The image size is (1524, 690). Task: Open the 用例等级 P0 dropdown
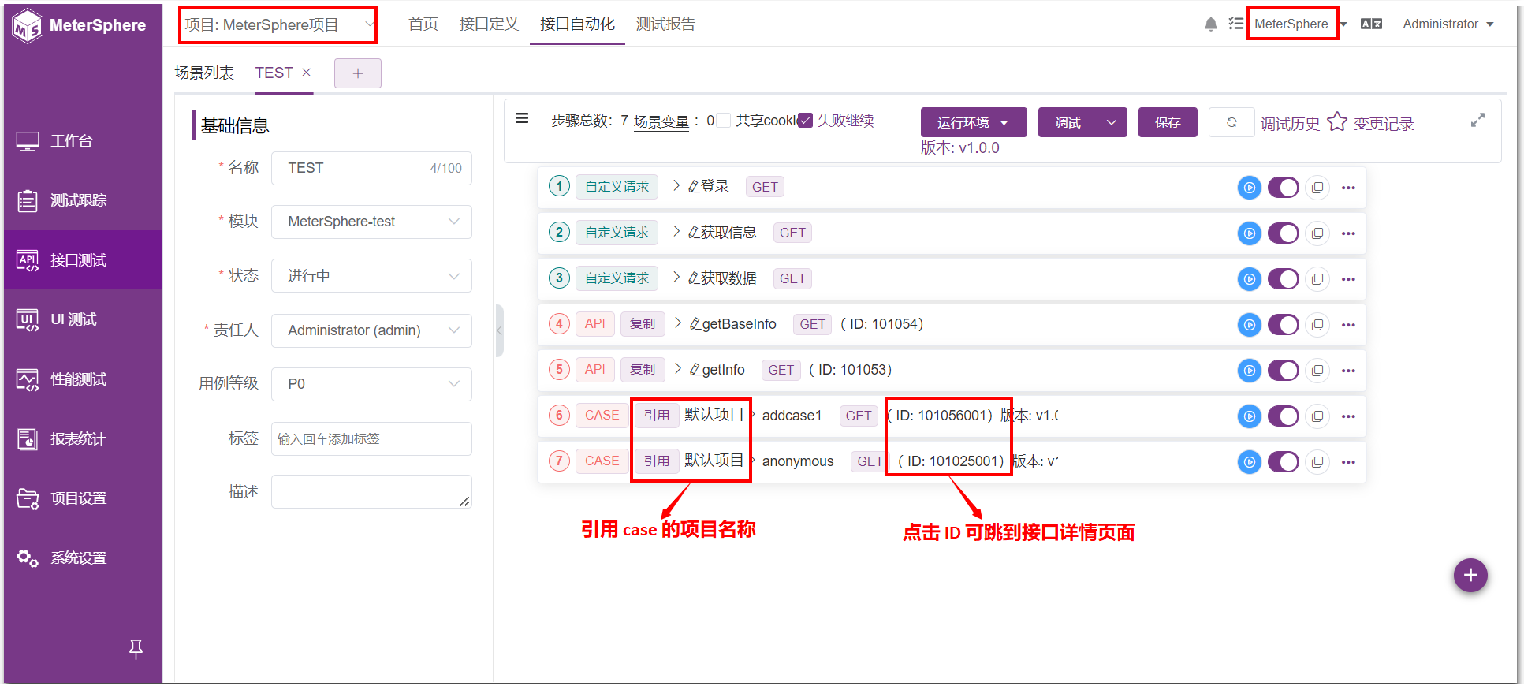(x=371, y=384)
